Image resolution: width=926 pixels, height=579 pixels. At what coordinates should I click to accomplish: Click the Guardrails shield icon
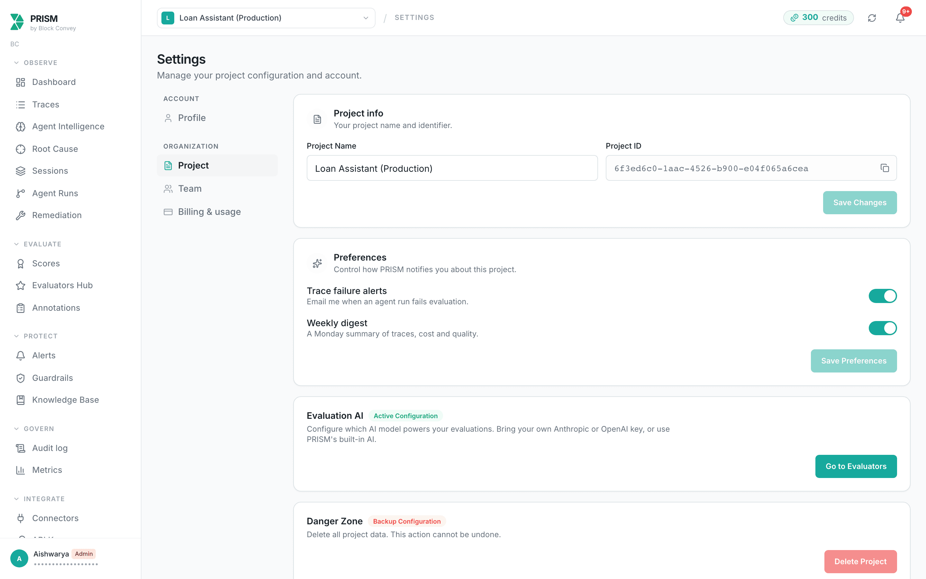tap(21, 378)
